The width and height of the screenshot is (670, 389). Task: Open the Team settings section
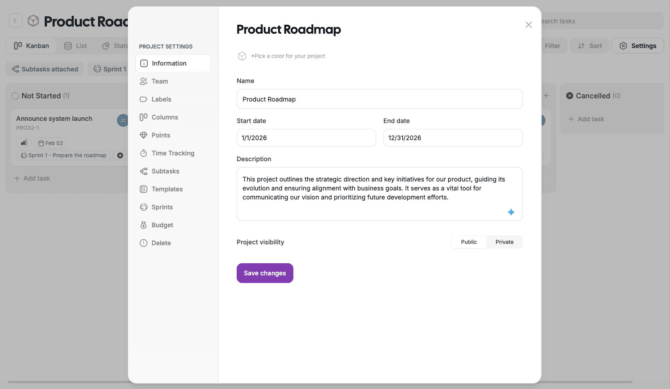160,81
